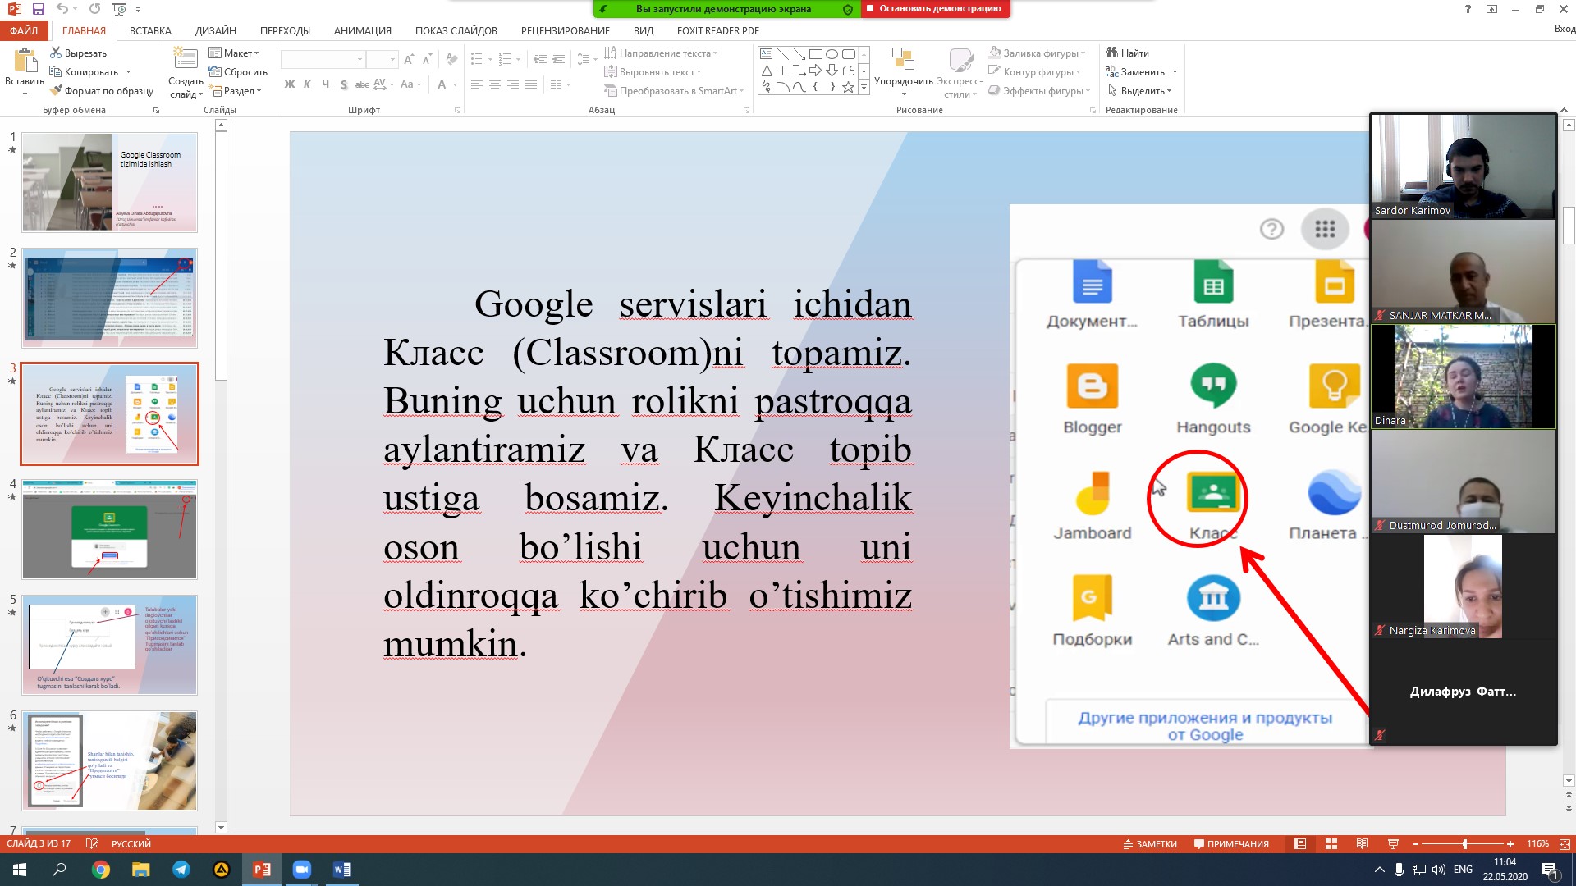Screen dimensions: 1576x886
Task: Expand the shapes gallery More arrow
Action: 864,87
